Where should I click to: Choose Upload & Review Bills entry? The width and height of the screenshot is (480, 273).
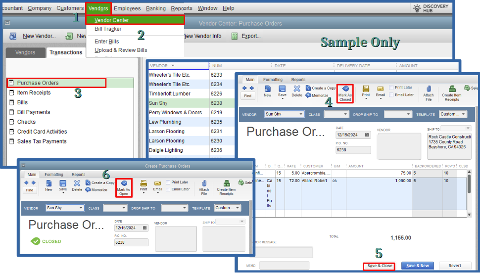point(121,50)
